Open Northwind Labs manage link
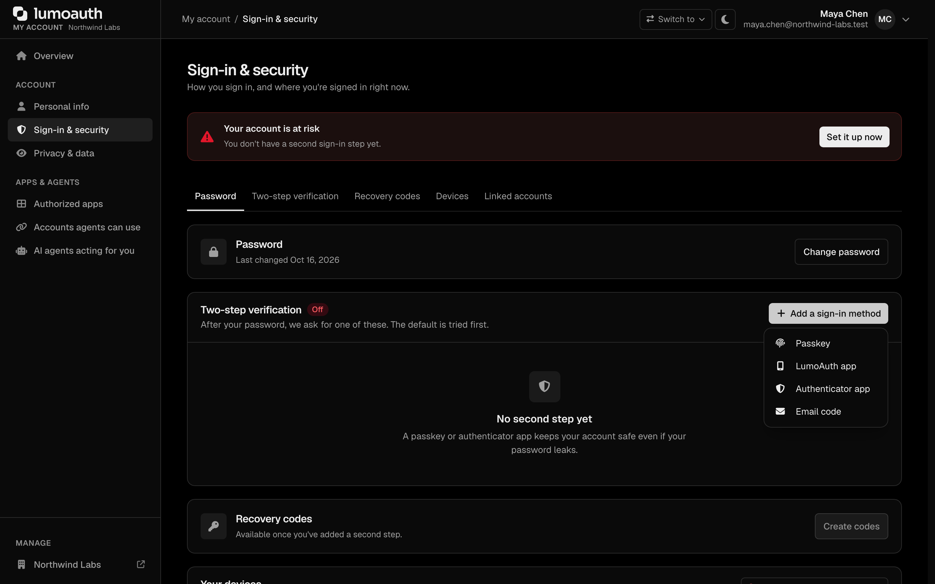 pos(80,565)
